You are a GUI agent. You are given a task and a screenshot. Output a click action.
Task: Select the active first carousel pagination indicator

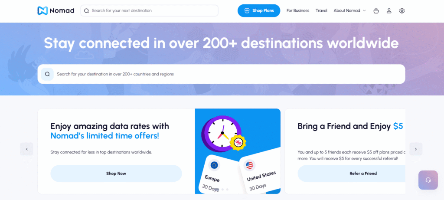[x=216, y=190]
